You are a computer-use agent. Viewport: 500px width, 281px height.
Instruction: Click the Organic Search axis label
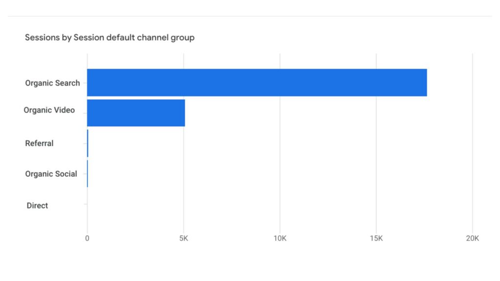tap(52, 83)
